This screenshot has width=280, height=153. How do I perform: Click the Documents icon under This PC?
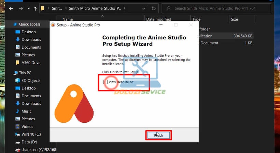click(x=18, y=96)
